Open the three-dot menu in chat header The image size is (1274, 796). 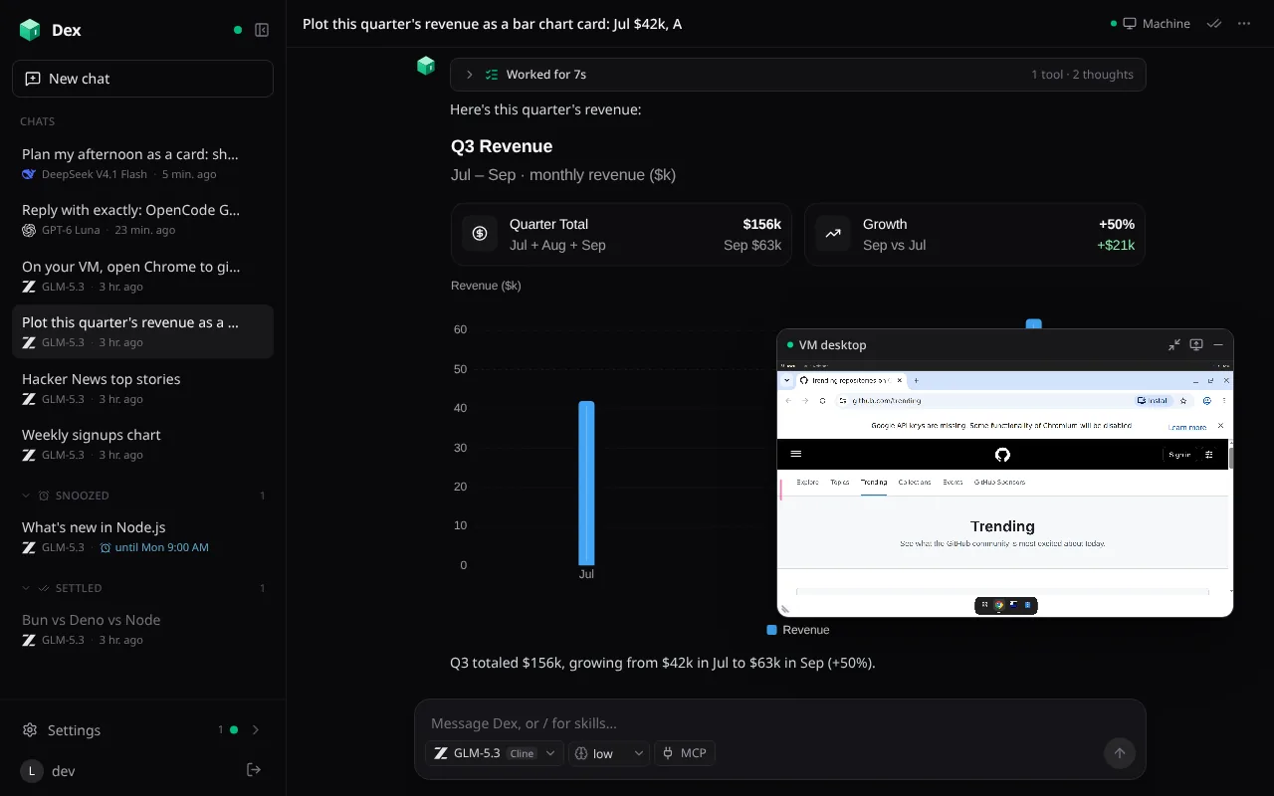(x=1244, y=24)
